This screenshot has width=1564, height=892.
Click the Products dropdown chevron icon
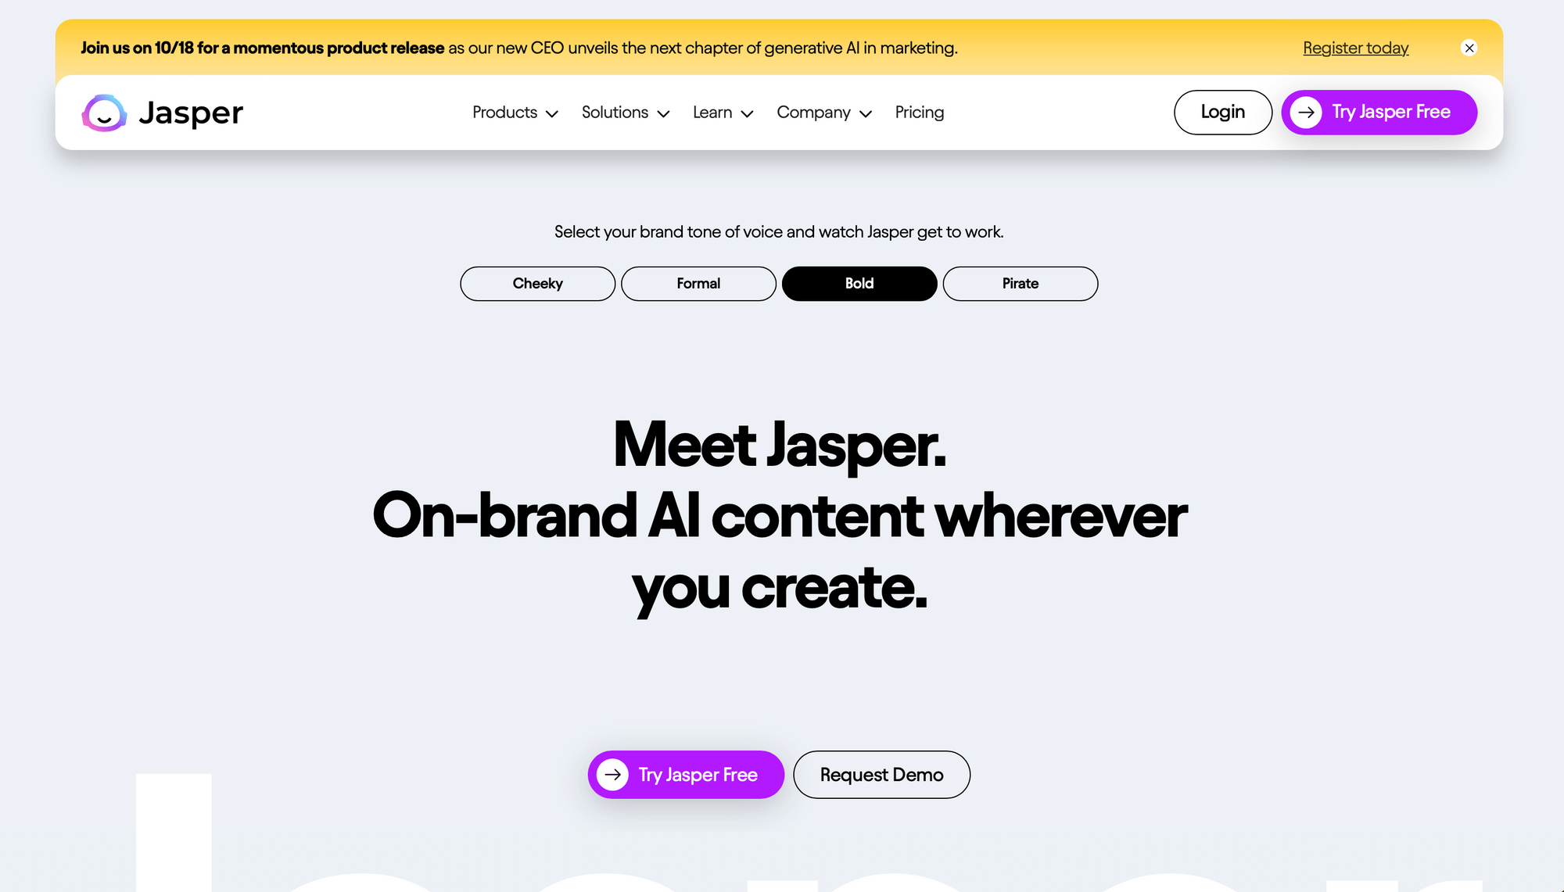click(551, 113)
